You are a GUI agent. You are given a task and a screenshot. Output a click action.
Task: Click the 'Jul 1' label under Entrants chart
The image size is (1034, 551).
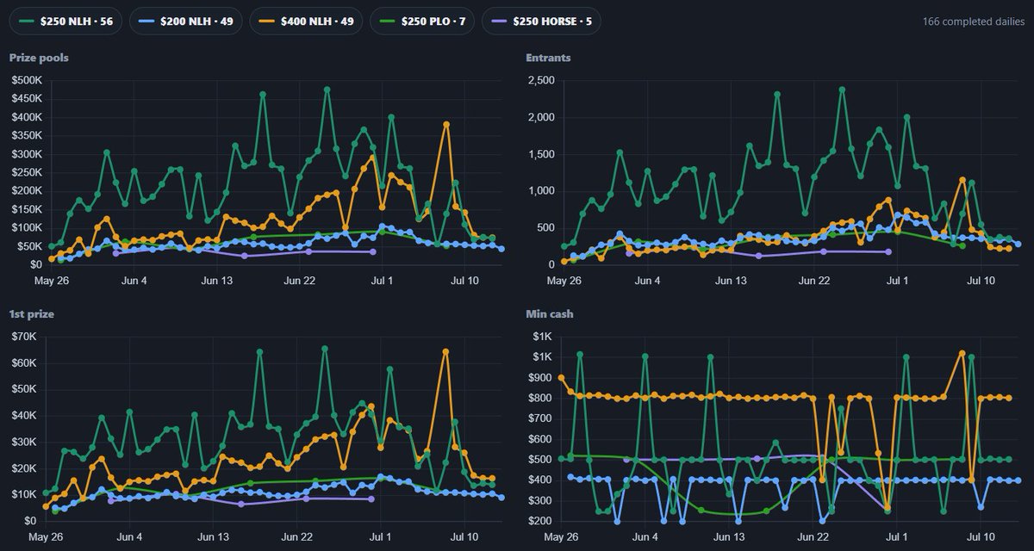[x=899, y=281]
